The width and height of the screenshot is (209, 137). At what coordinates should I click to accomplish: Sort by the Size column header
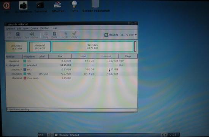click(x=60, y=56)
